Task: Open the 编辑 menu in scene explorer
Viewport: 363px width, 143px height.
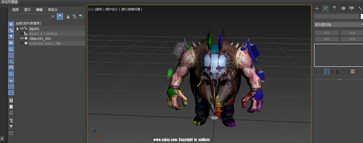Action: (x=39, y=10)
